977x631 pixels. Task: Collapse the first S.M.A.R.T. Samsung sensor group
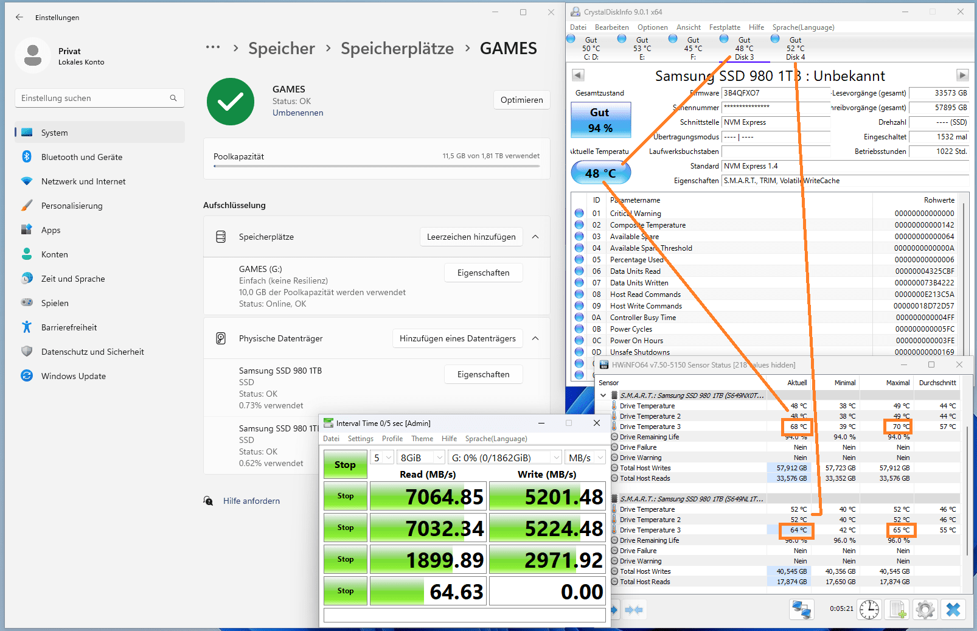tap(603, 396)
